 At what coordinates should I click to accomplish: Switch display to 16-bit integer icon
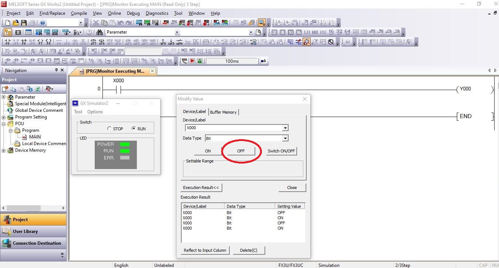click(331, 32)
